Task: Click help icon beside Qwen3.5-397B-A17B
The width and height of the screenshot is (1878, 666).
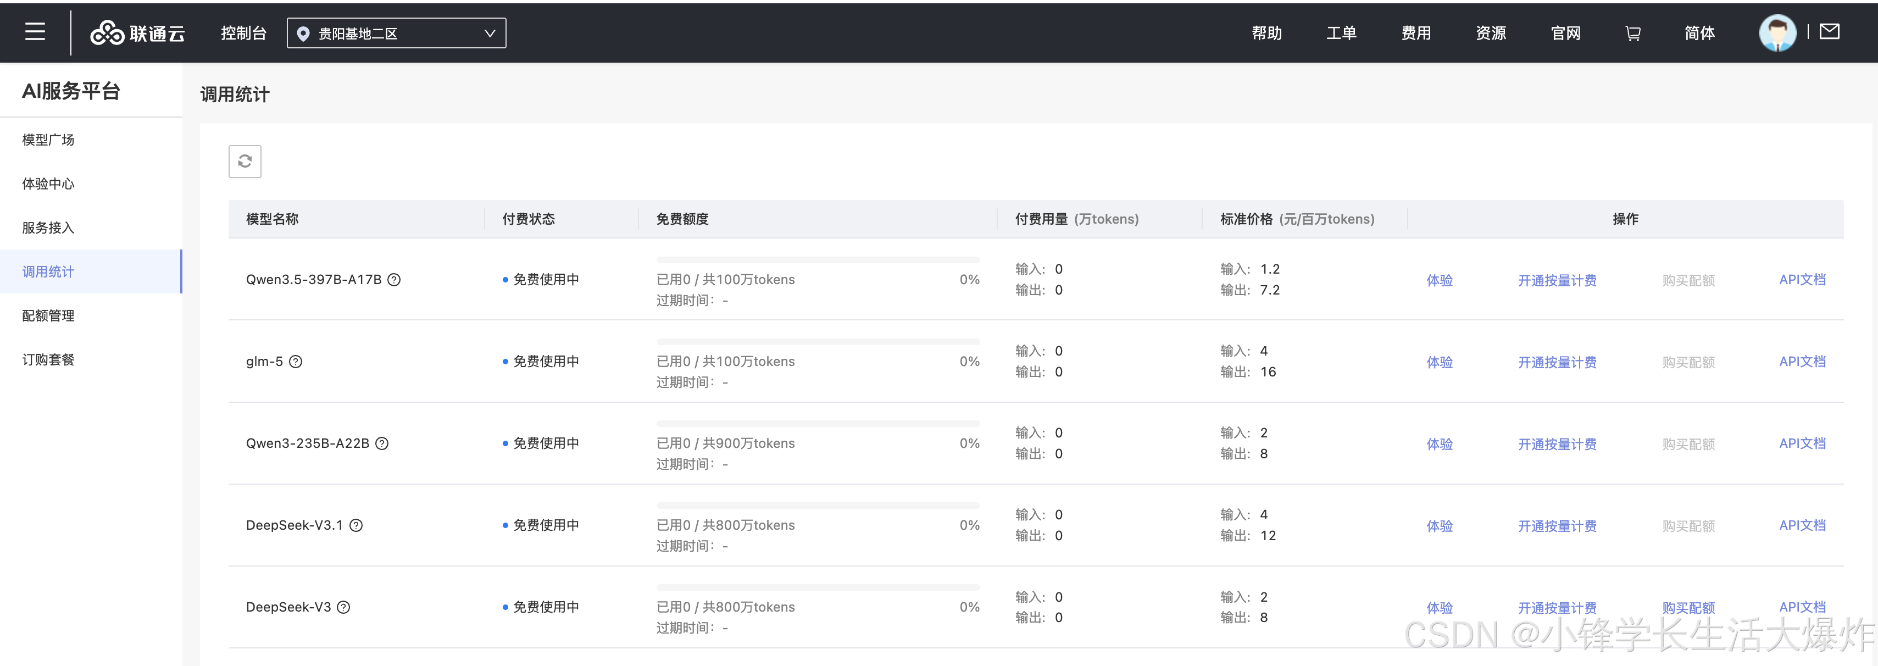Action: point(395,279)
